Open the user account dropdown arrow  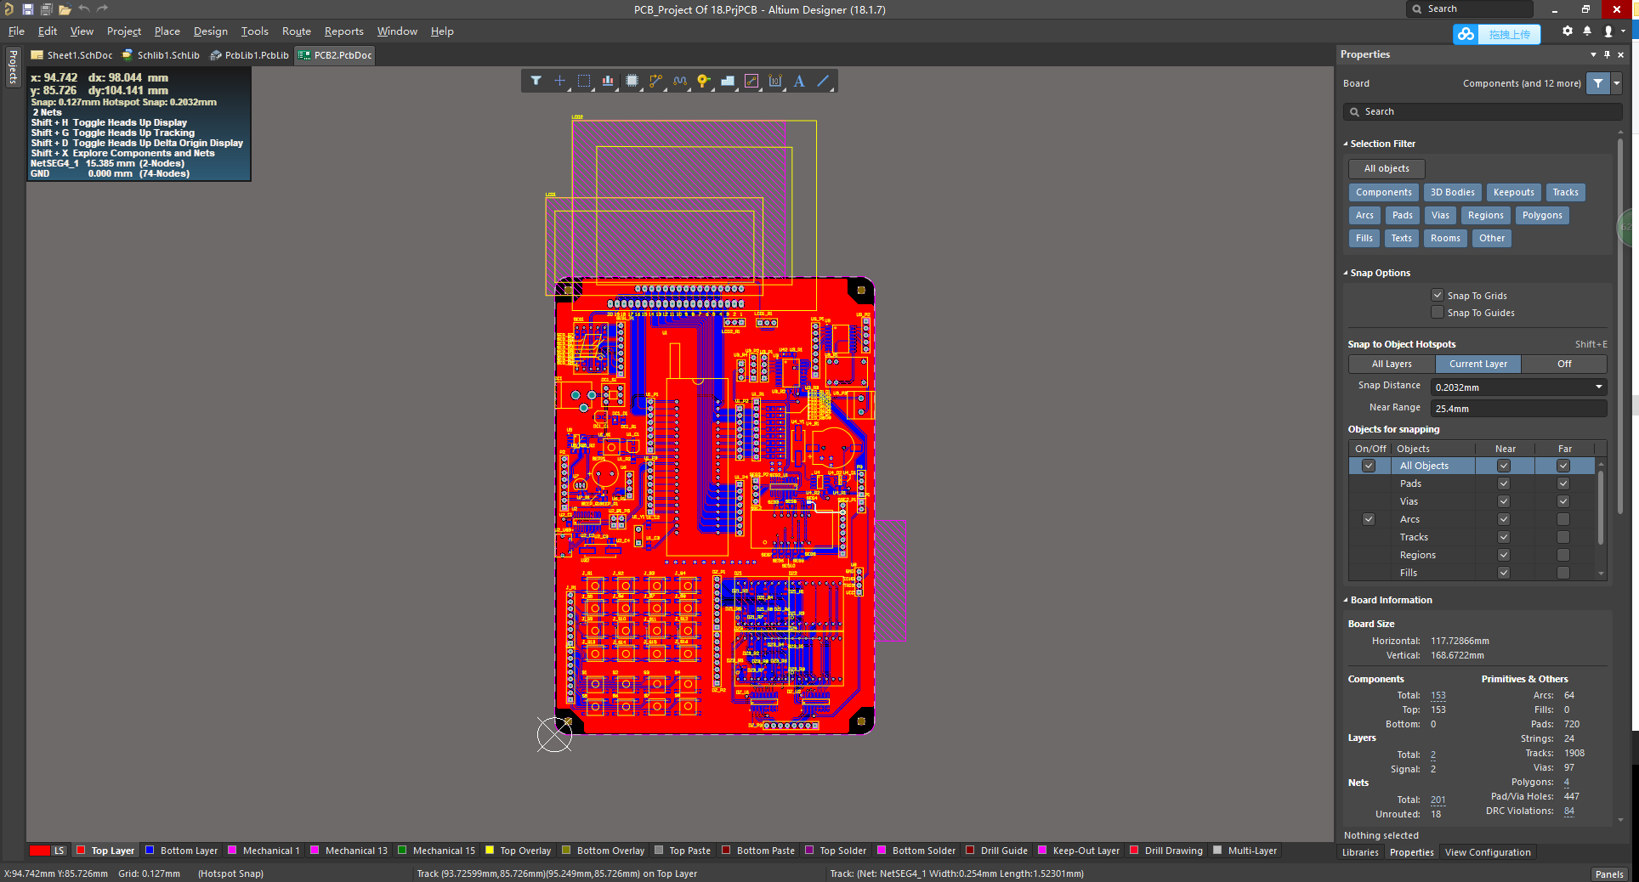point(1623,31)
